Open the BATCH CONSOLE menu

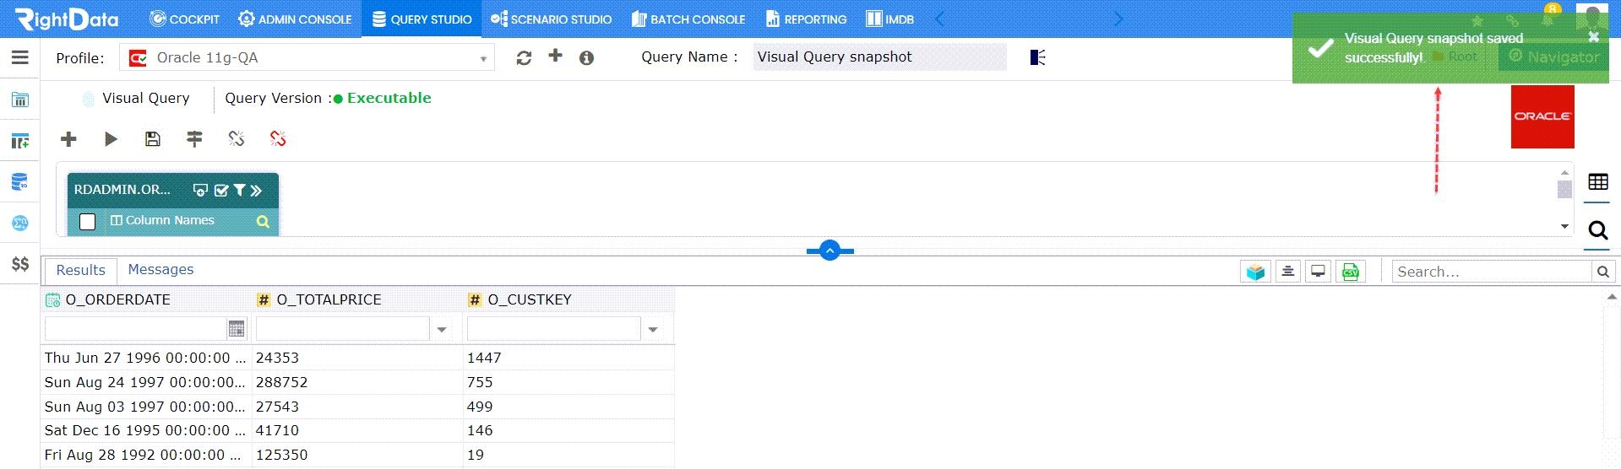click(688, 19)
